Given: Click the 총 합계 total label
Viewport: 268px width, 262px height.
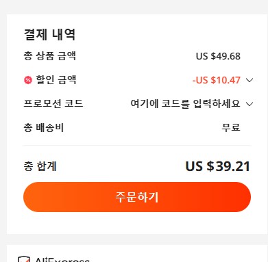Looking at the screenshot, I should 40,166.
